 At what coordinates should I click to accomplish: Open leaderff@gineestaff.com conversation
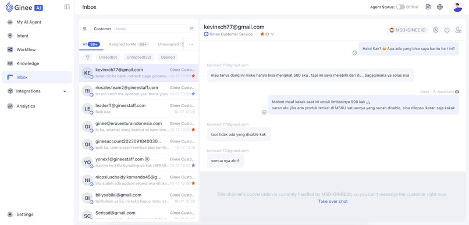pyautogui.click(x=138, y=109)
